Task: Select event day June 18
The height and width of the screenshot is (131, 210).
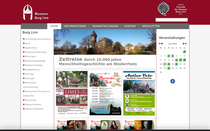Action: pos(169,64)
